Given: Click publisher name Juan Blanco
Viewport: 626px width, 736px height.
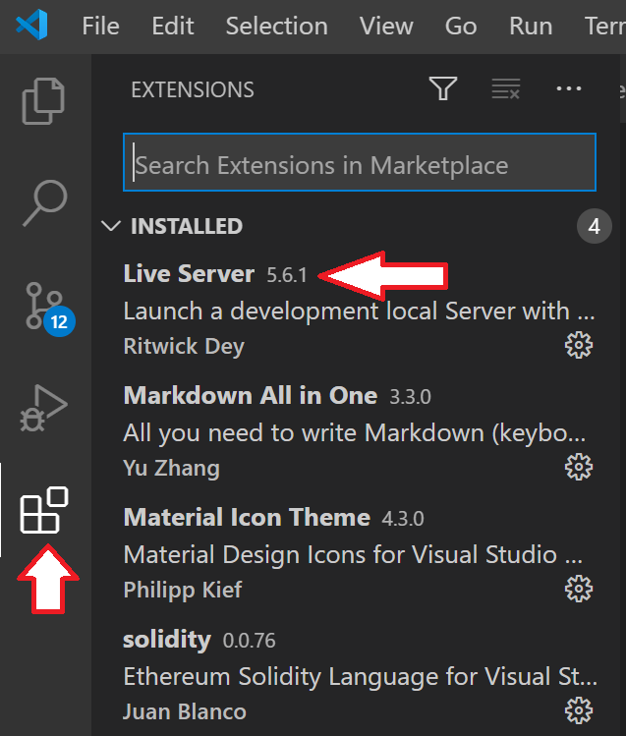Looking at the screenshot, I should pos(185,711).
